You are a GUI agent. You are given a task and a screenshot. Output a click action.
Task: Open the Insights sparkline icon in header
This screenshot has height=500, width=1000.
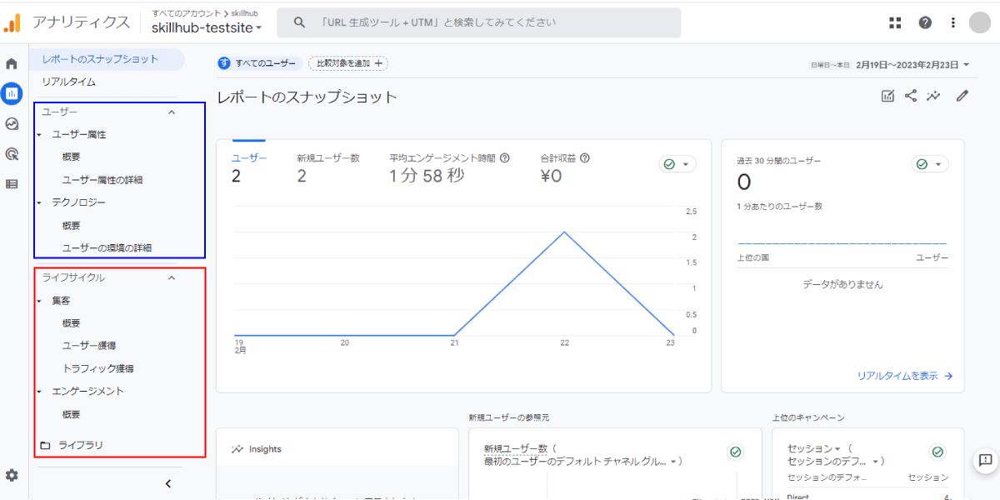(x=934, y=96)
